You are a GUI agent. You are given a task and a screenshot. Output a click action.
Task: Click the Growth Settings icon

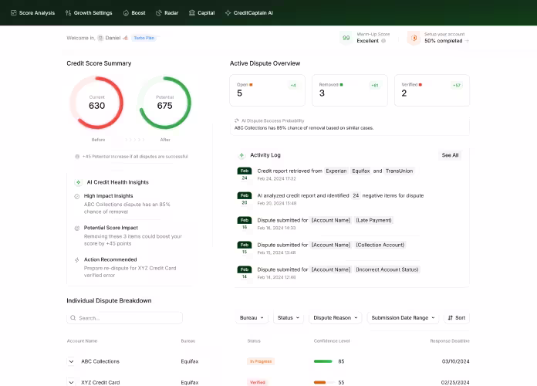pos(69,13)
